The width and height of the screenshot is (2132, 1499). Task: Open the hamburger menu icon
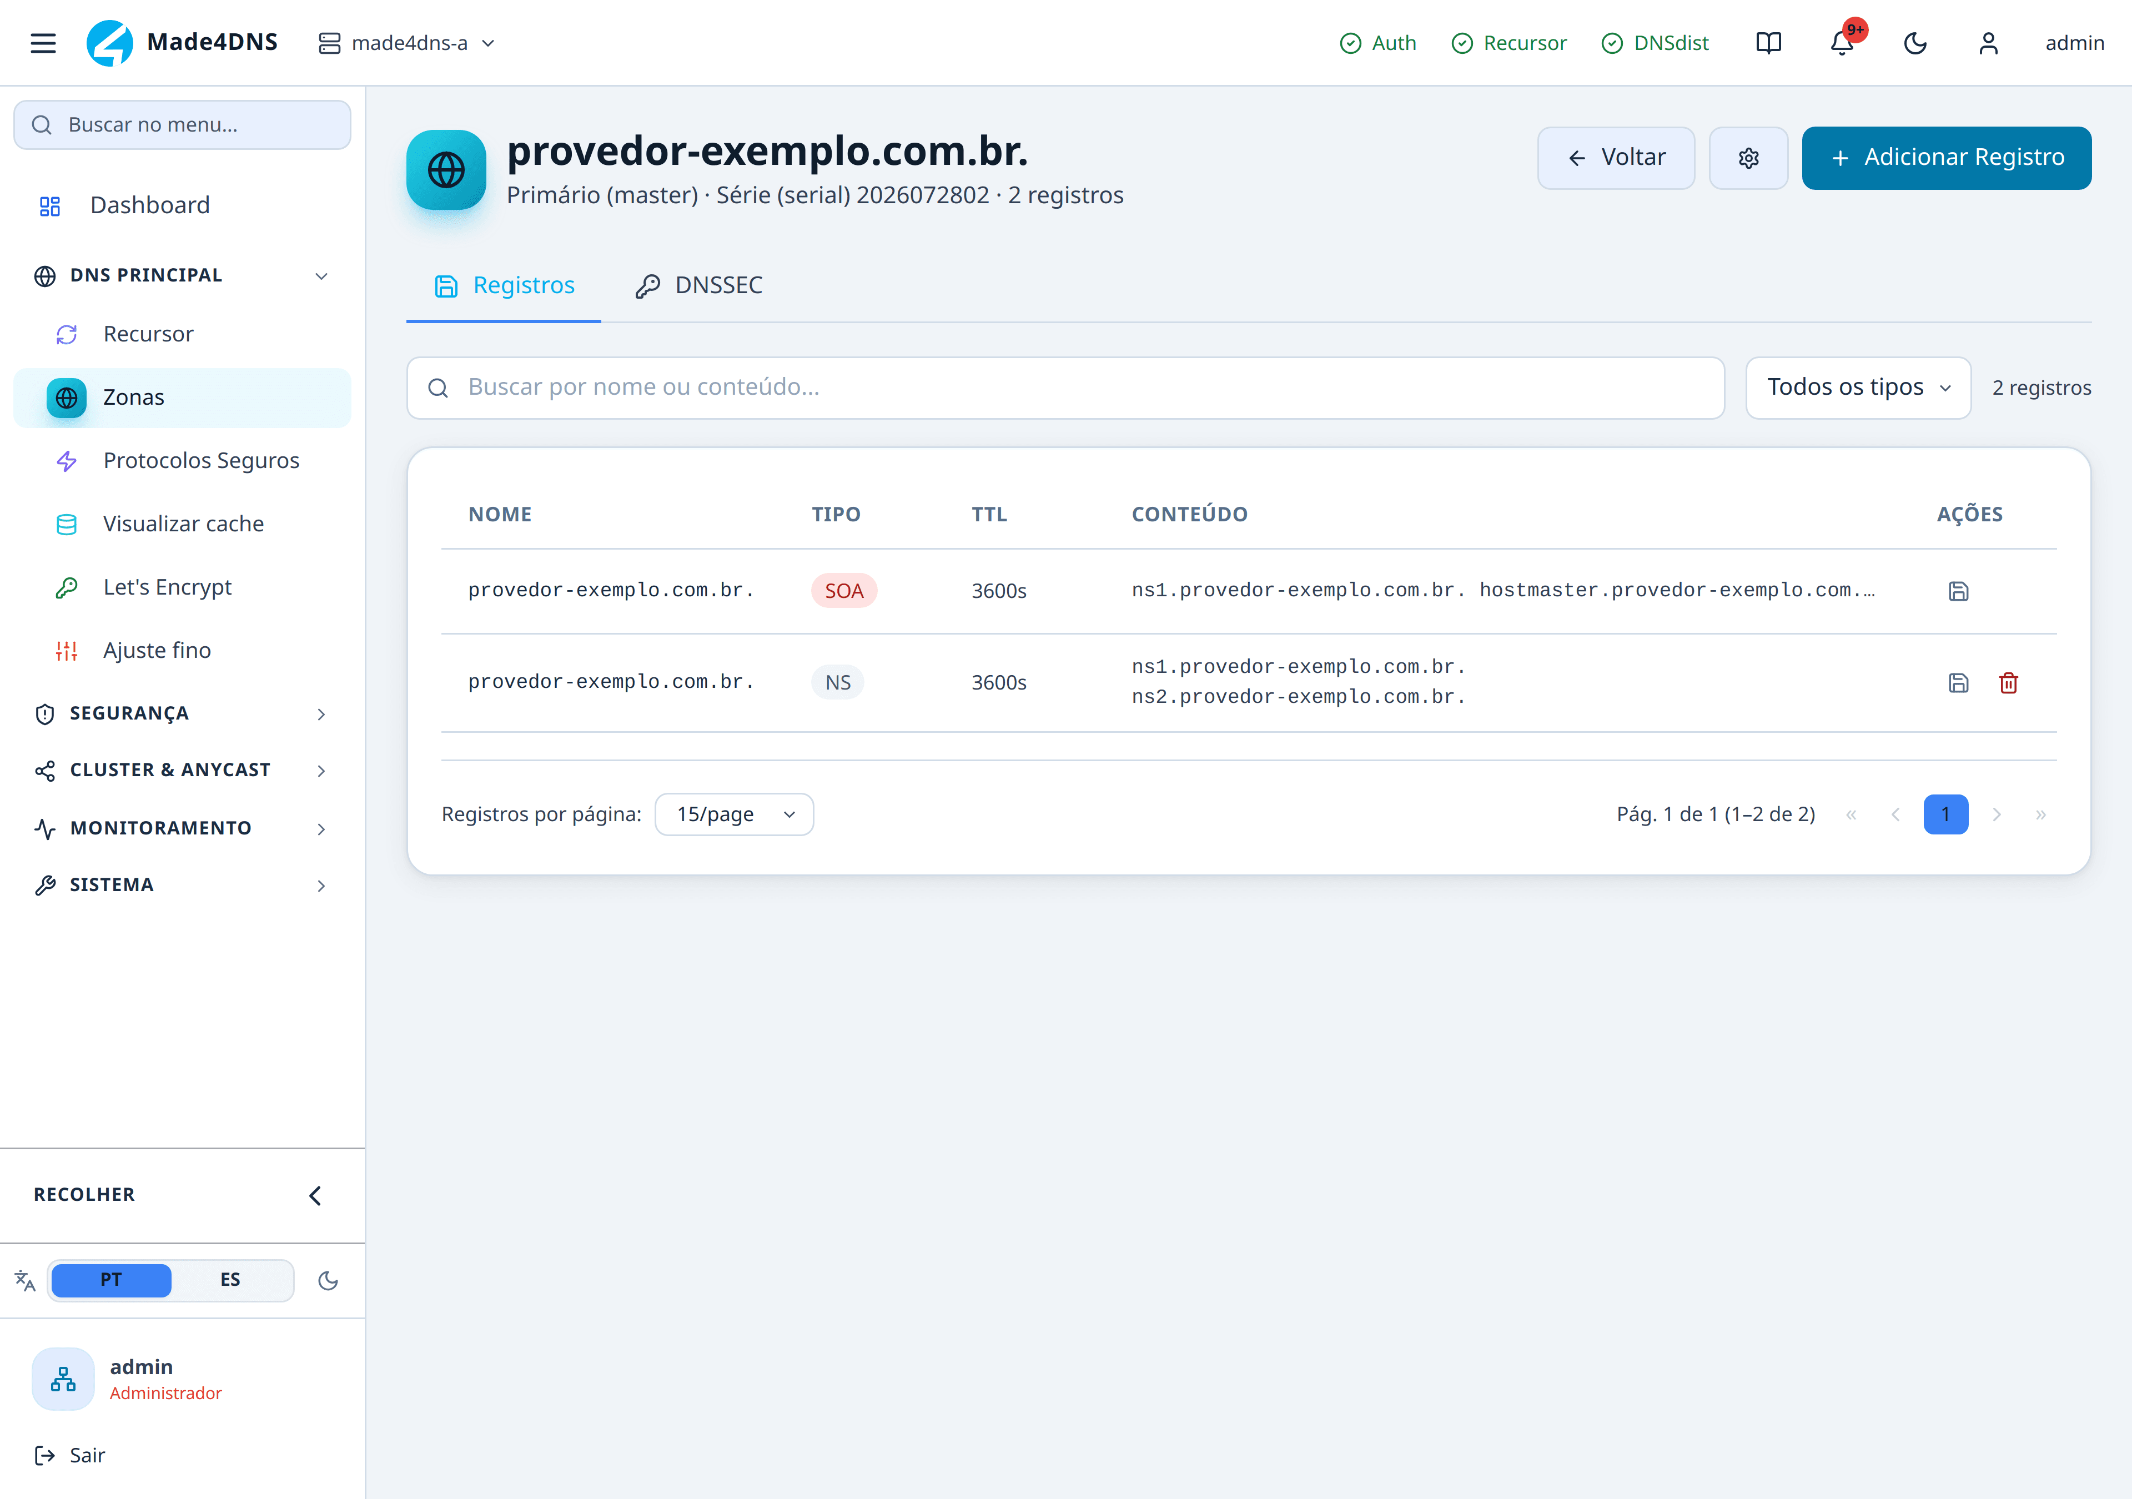(43, 43)
